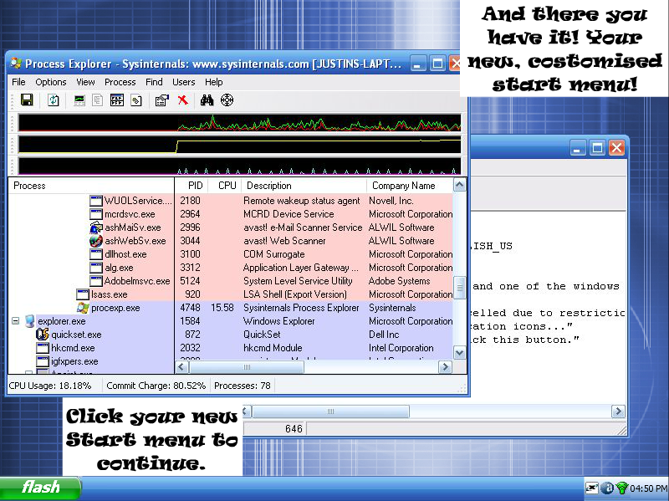Select the explorer.exe process name
Image resolution: width=669 pixels, height=501 pixels.
click(x=62, y=321)
